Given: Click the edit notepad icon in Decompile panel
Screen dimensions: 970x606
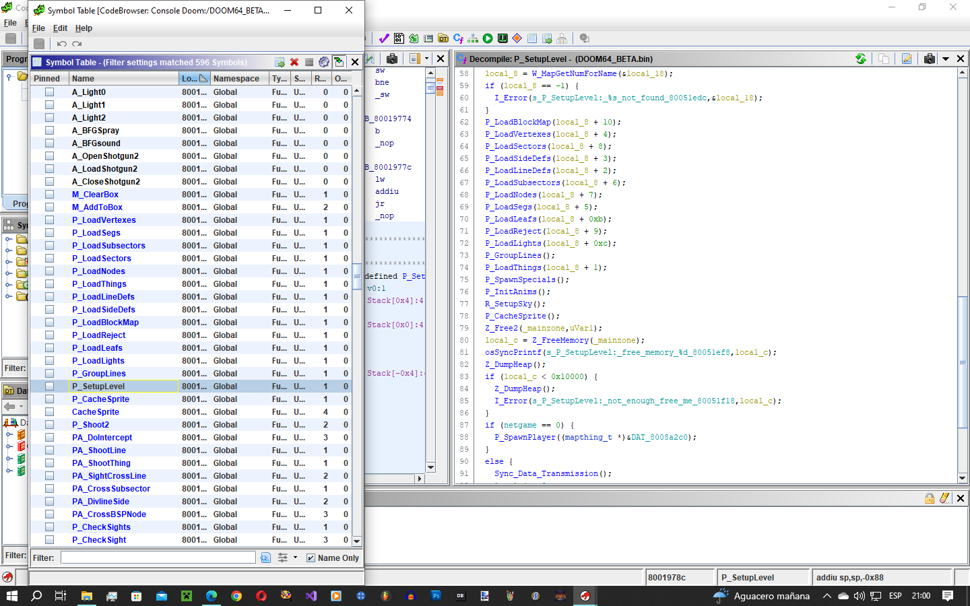Looking at the screenshot, I should (907, 59).
